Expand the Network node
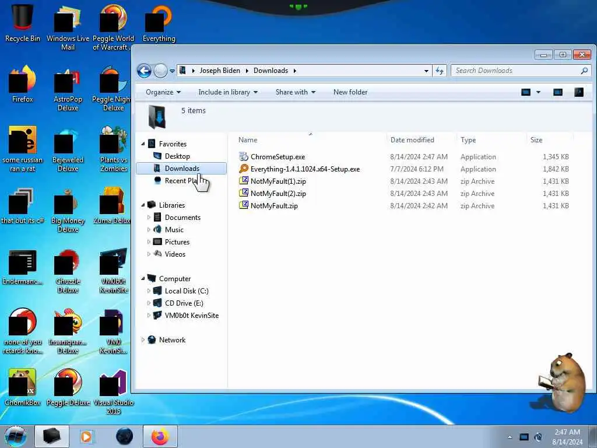Image resolution: width=597 pixels, height=448 pixels. coord(143,340)
